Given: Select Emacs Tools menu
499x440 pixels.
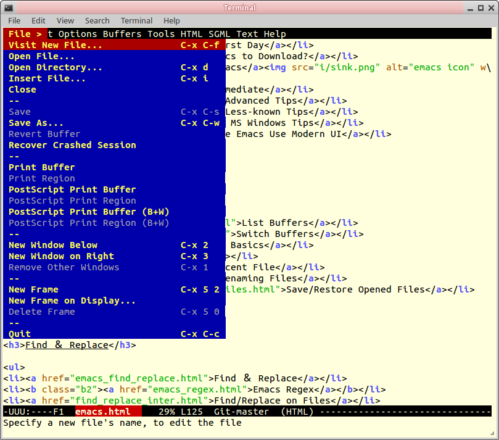Looking at the screenshot, I should (x=161, y=34).
